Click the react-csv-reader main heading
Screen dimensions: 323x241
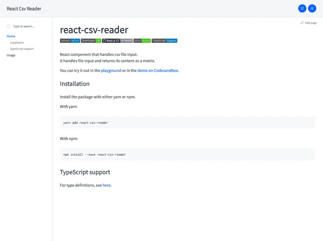[x=94, y=30]
